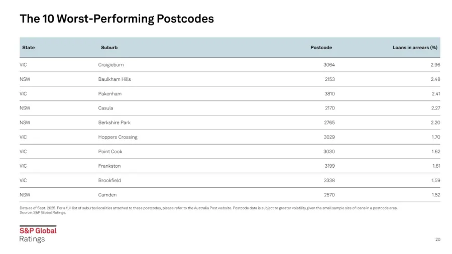The width and height of the screenshot is (452, 254).
Task: Click the Pakenham row suburb name
Action: (x=109, y=94)
